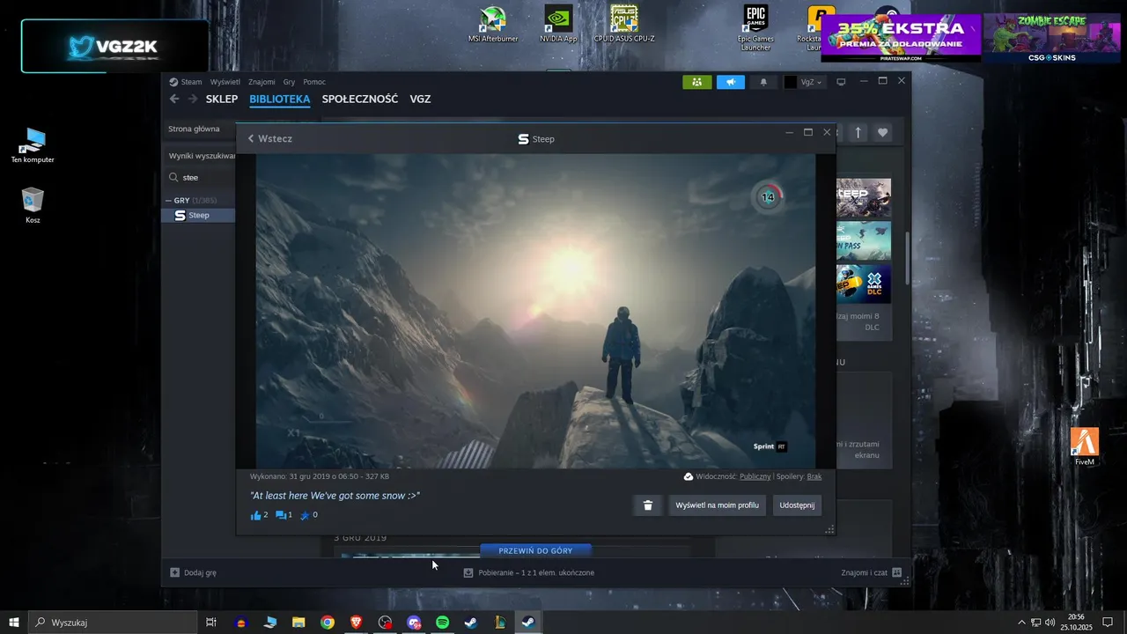Go back with the Steam left arrow
Screen dimensions: 1127x634
174,99
